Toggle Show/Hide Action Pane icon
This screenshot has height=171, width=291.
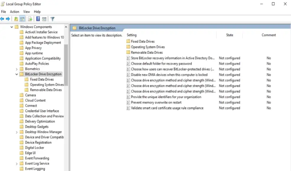(44, 19)
